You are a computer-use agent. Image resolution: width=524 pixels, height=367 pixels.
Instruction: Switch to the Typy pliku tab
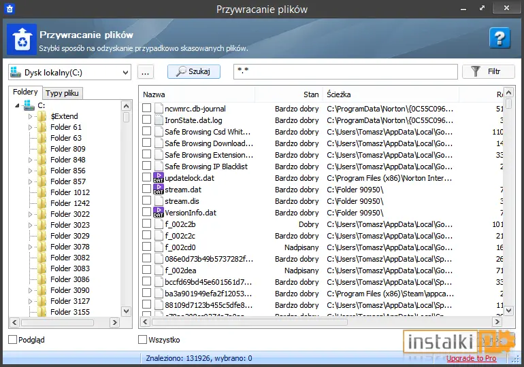[62, 93]
